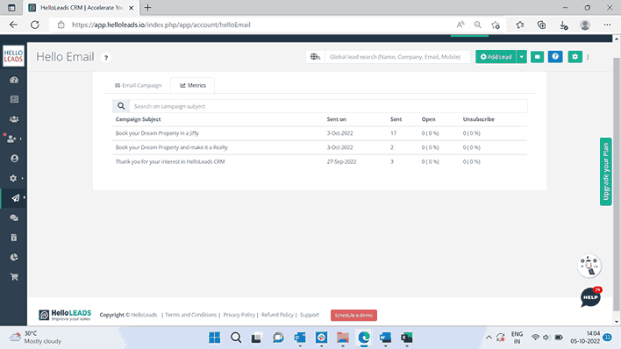Image resolution: width=621 pixels, height=349 pixels.
Task: Click the green card icon button
Action: (537, 57)
